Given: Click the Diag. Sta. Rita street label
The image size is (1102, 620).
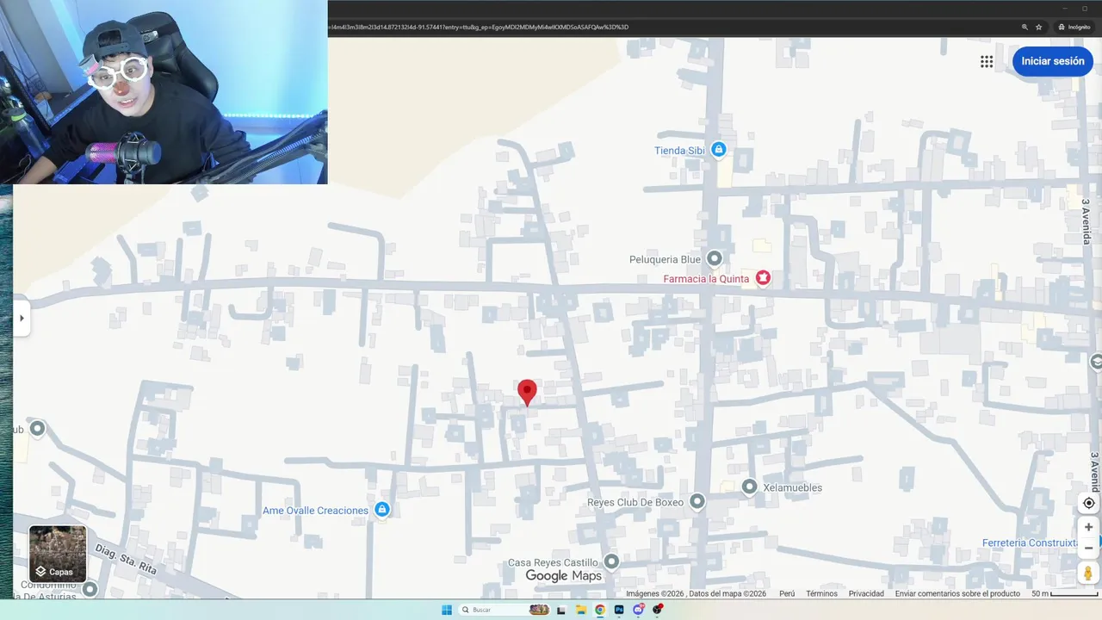Looking at the screenshot, I should [125, 558].
